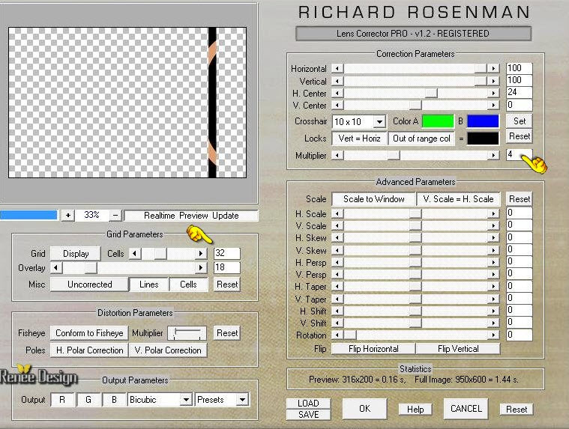Image resolution: width=569 pixels, height=429 pixels.
Task: Toggle the B output channel
Action: [x=114, y=400]
